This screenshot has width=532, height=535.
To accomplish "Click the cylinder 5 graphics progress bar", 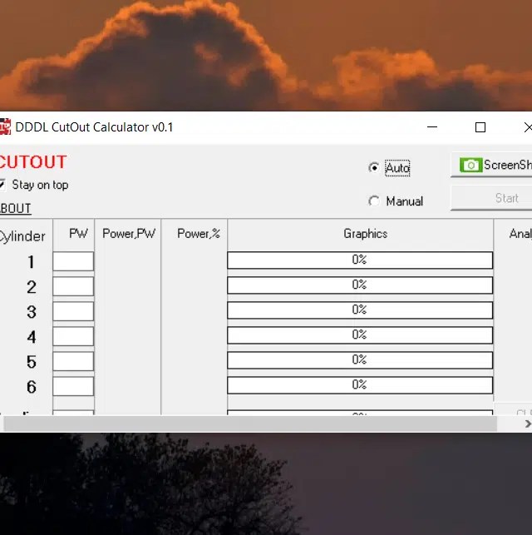I will click(360, 360).
